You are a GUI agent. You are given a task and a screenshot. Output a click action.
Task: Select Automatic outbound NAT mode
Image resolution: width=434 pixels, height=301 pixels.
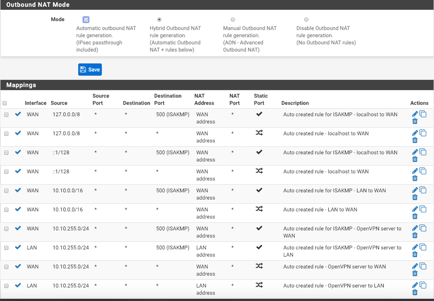tap(86, 19)
